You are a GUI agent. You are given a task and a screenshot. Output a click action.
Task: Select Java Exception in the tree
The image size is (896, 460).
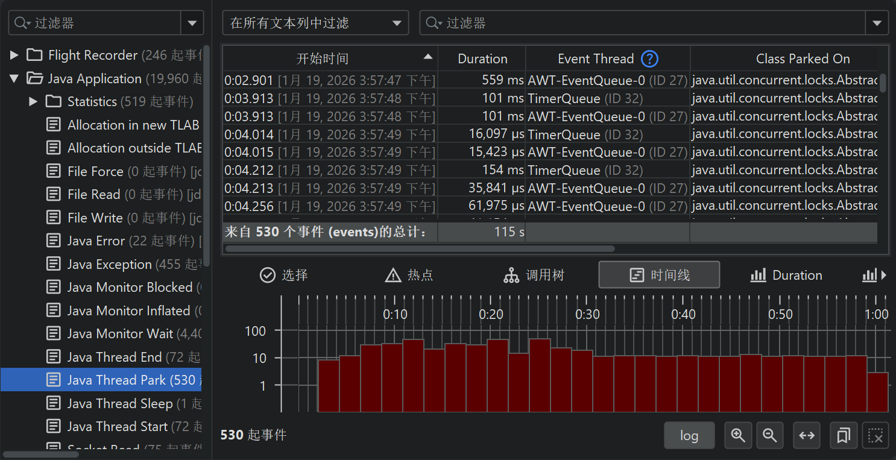pos(123,265)
